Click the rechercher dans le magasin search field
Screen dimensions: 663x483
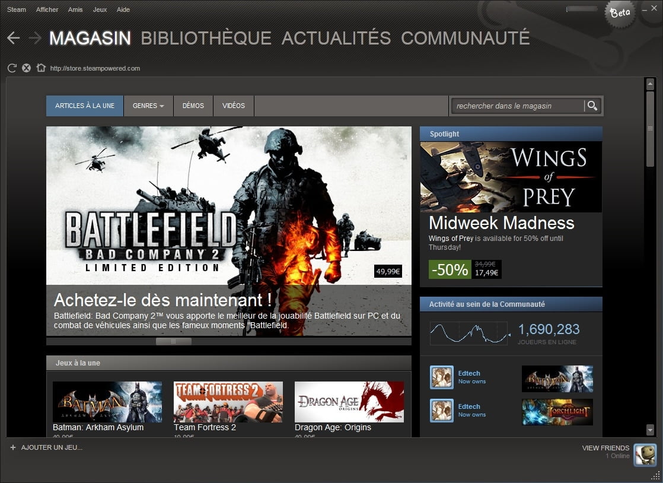tap(516, 106)
